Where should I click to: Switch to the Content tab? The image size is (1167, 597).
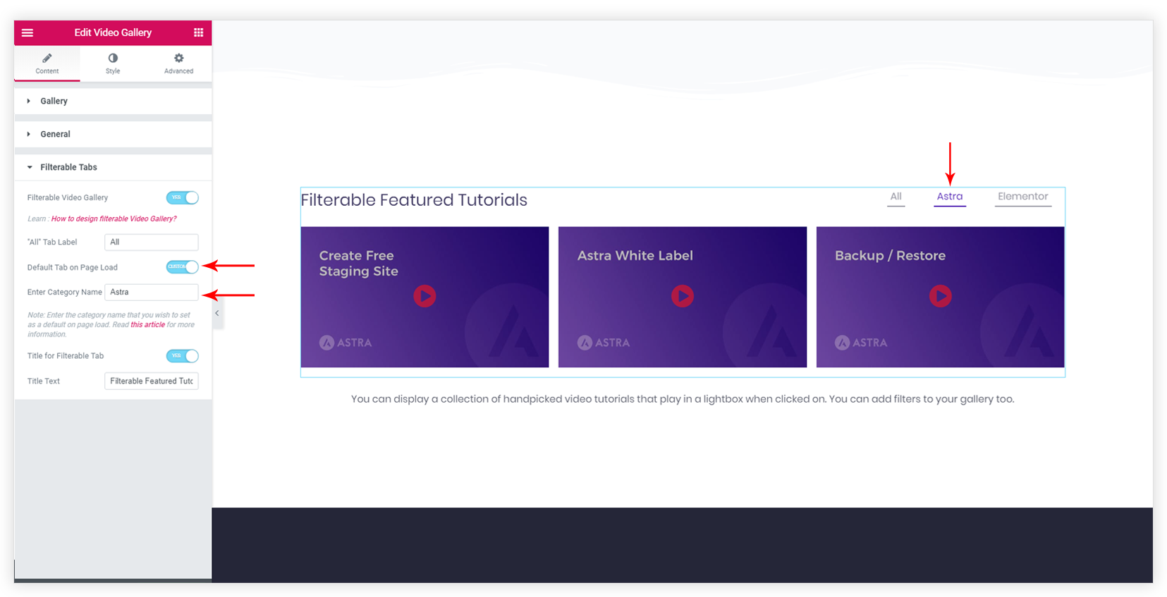point(47,63)
